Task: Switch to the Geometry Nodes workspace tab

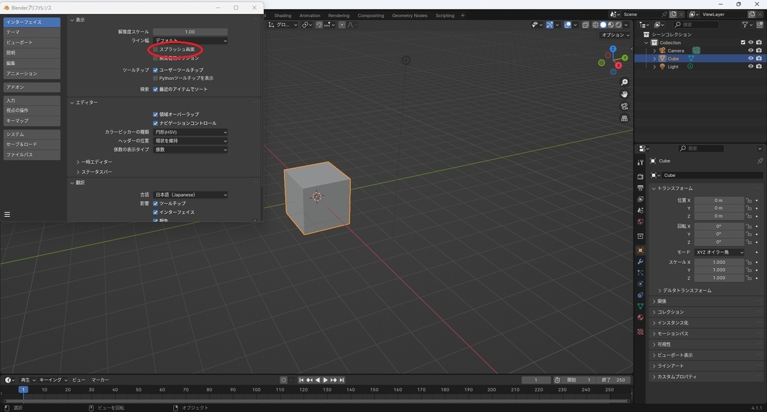Action: coord(410,15)
